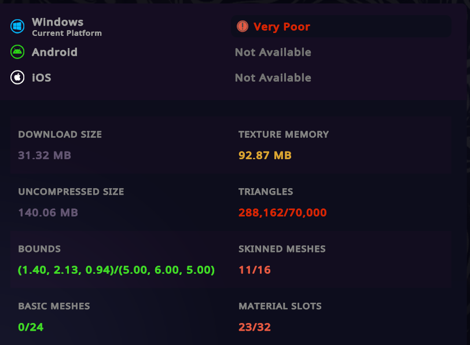Click the Bounds heading
This screenshot has width=470, height=345.
coord(39,249)
